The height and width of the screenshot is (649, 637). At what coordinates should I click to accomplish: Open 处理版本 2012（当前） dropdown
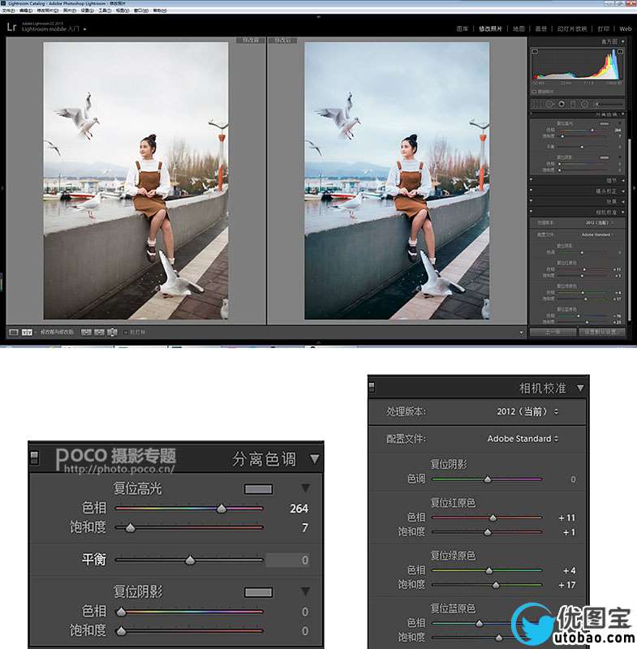pyautogui.click(x=527, y=411)
